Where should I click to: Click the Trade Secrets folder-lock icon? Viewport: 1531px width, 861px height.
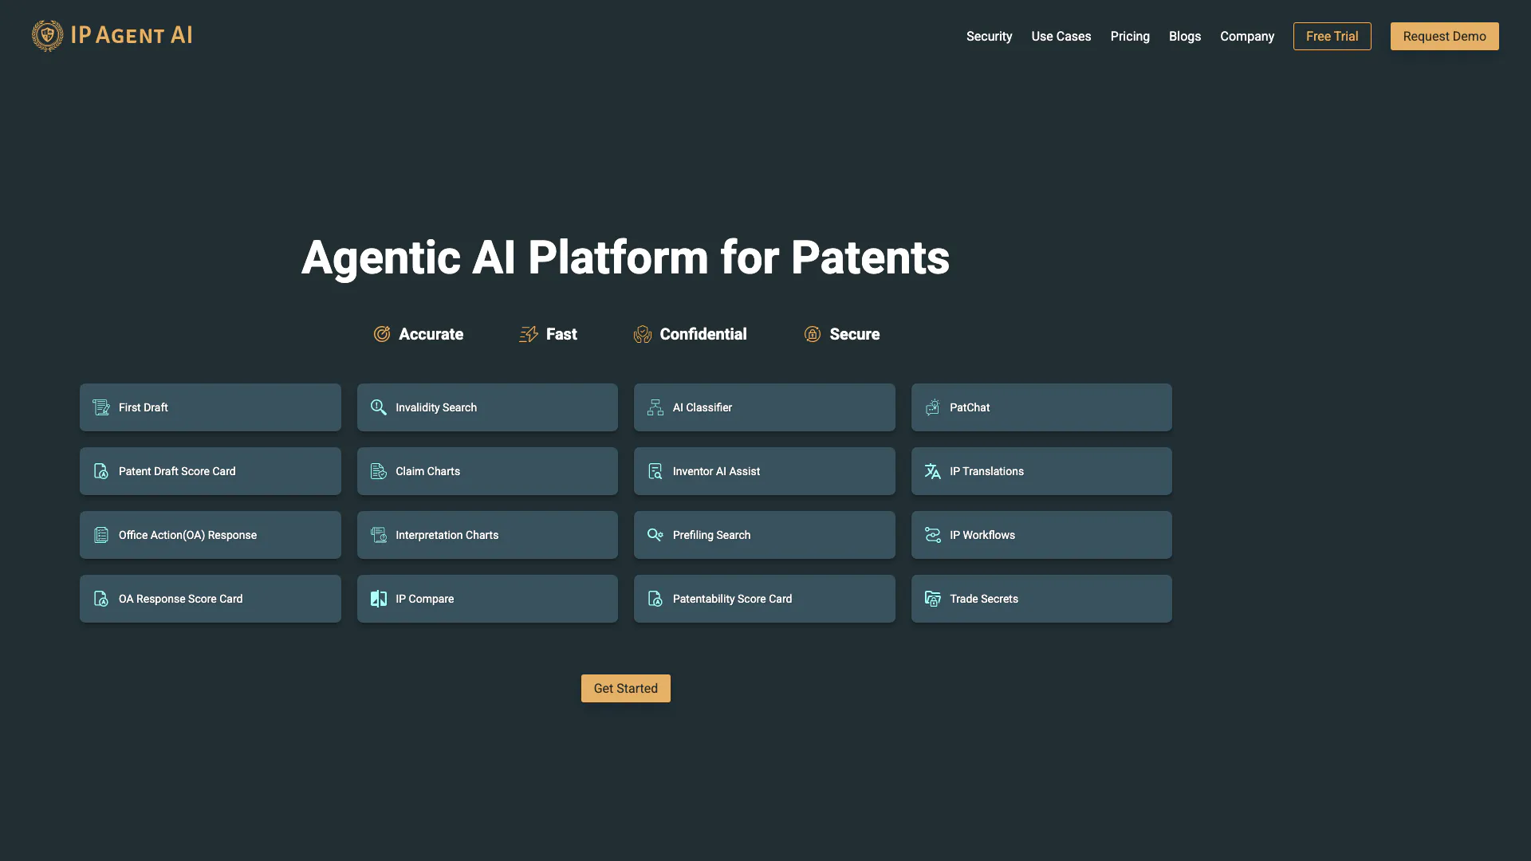point(932,599)
